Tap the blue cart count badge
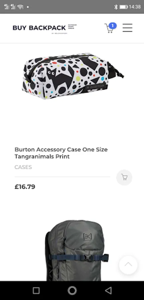This screenshot has width=144, height=300. [113, 25]
